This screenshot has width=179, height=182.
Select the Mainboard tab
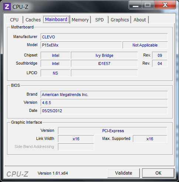[x=56, y=20]
